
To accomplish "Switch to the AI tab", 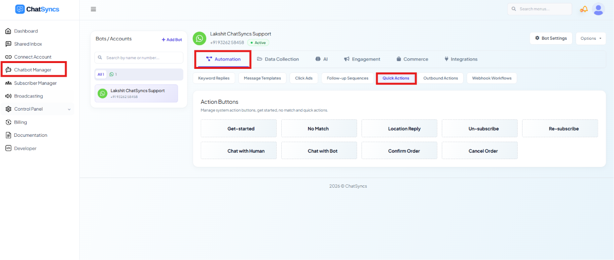I will (321, 59).
